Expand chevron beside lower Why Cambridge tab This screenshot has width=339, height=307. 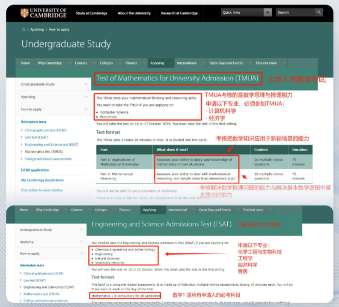click(x=65, y=210)
